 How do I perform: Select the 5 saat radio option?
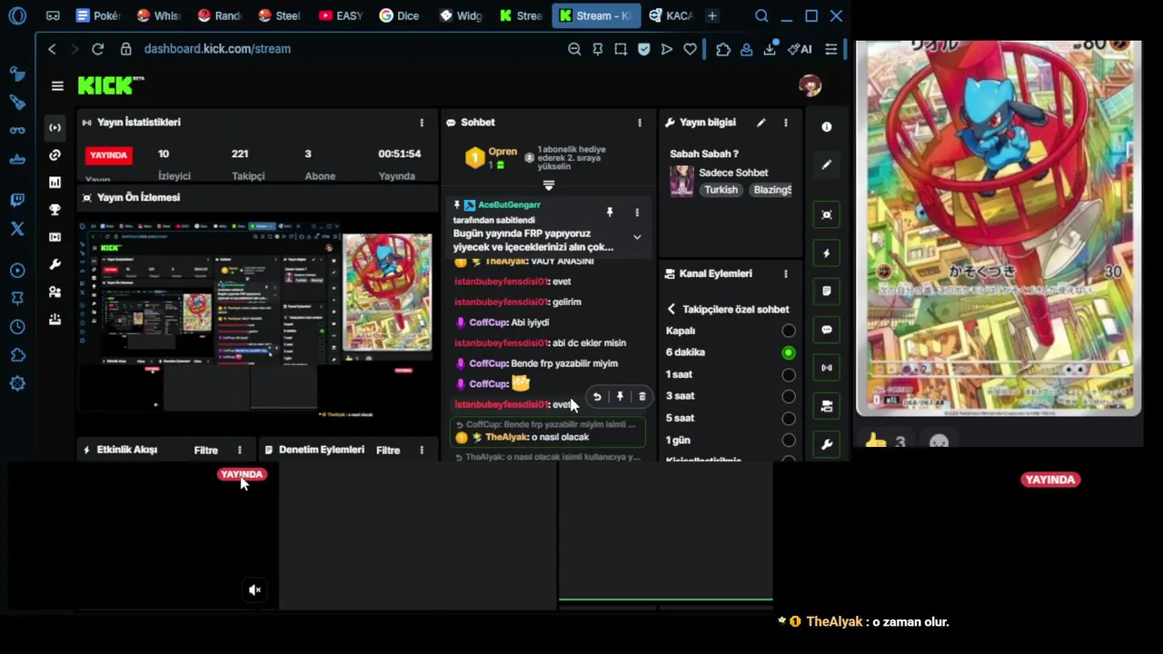click(x=789, y=419)
